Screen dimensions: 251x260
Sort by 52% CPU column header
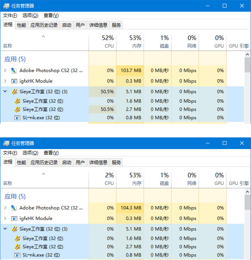coord(103,42)
